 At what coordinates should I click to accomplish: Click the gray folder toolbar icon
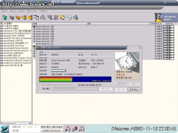tap(12, 18)
